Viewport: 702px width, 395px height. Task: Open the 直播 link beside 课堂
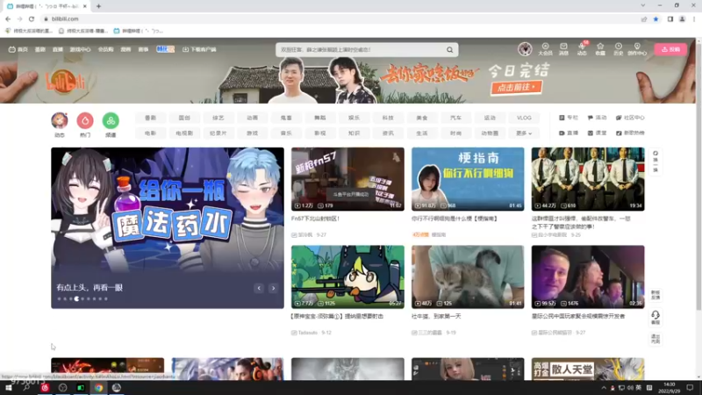[x=569, y=133]
